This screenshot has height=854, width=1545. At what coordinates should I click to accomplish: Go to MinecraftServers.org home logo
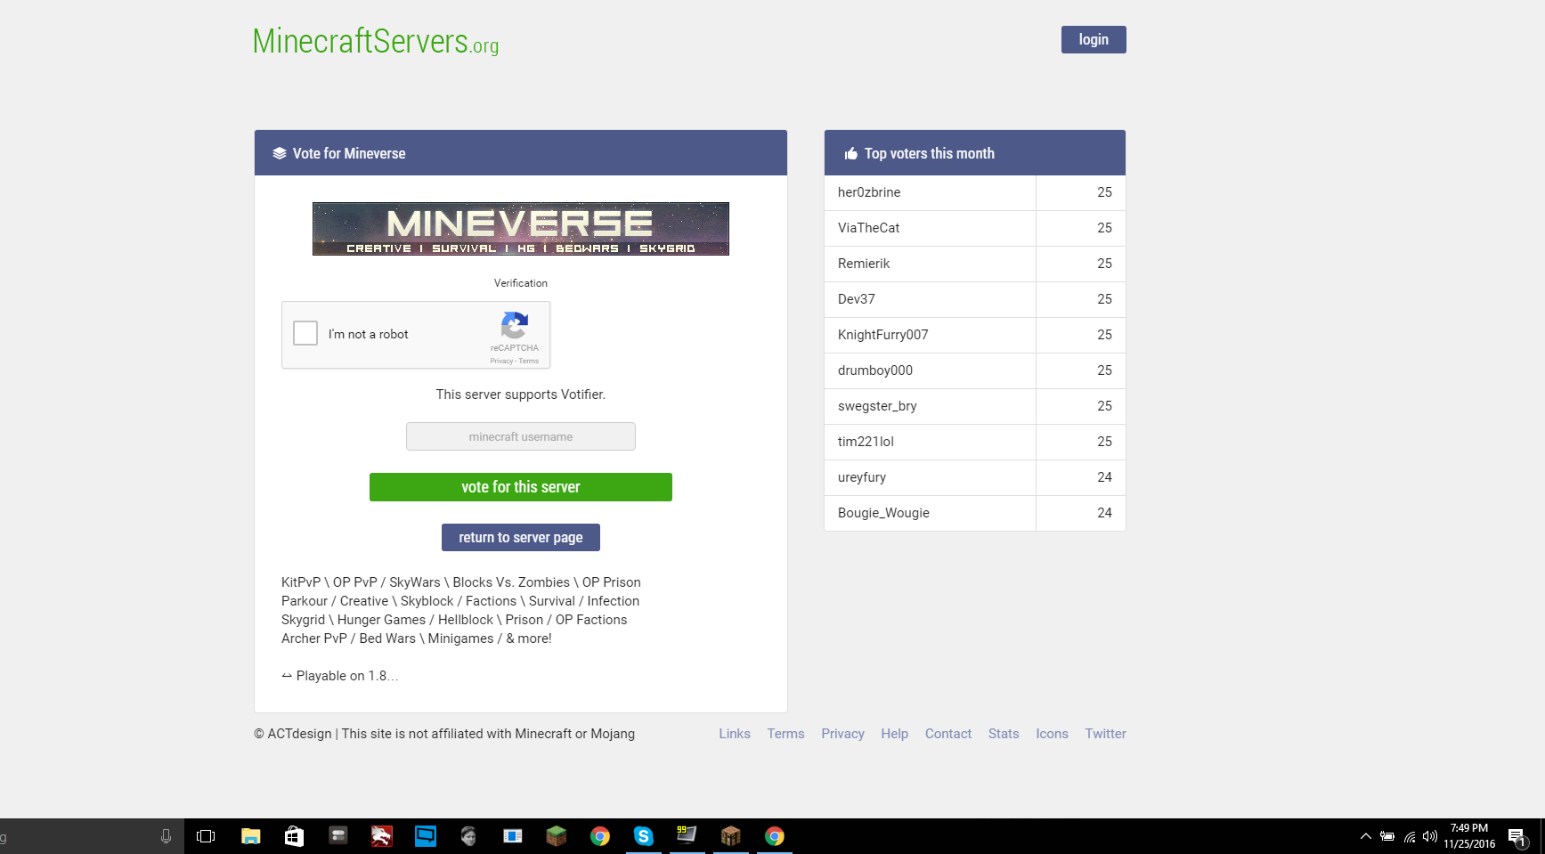[x=376, y=42]
